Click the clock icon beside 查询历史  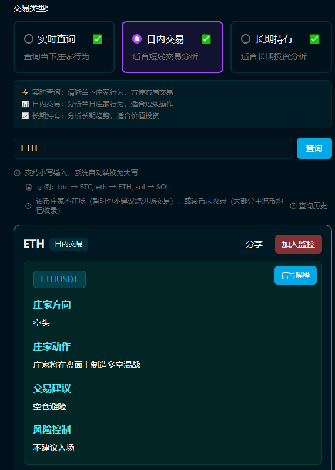click(x=293, y=206)
